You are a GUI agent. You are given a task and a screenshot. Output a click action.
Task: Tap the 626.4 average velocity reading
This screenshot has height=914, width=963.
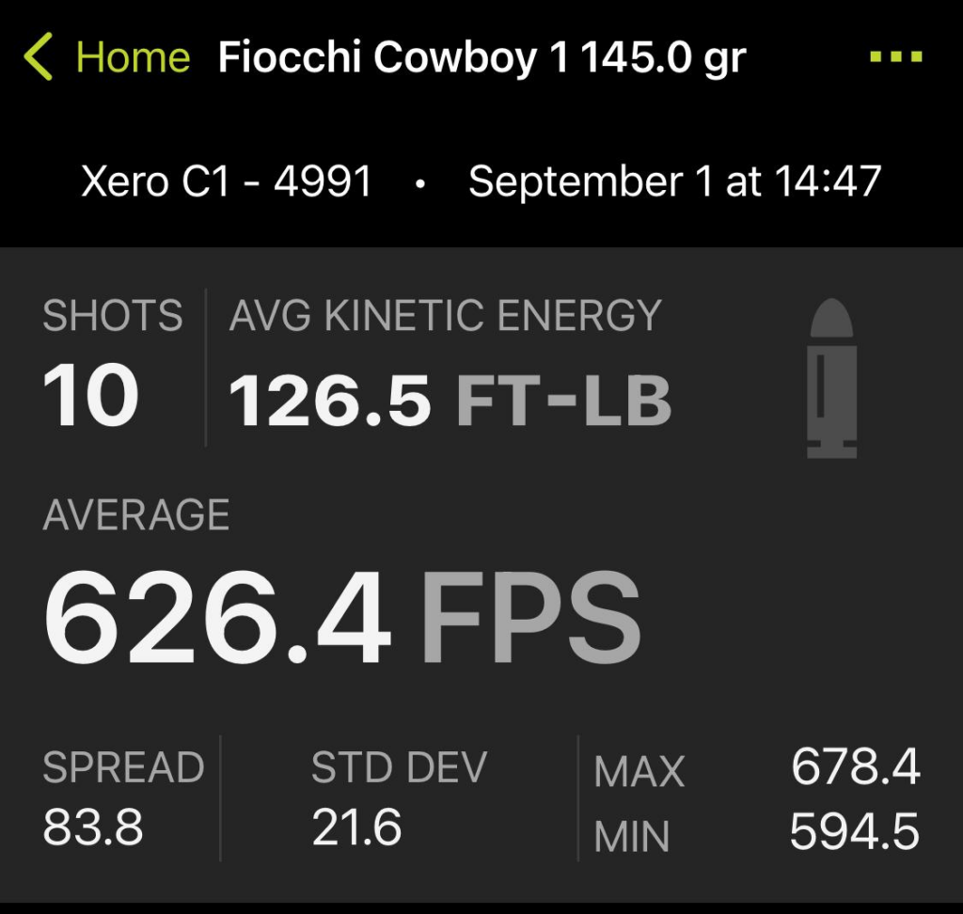point(217,618)
